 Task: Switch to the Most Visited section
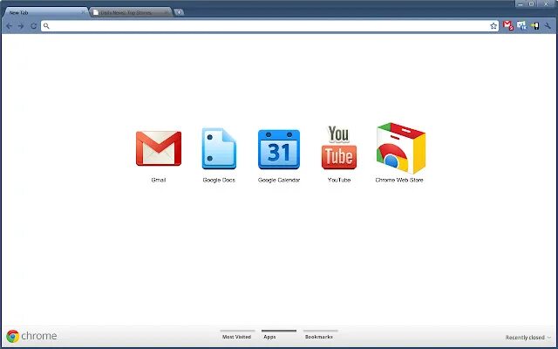tap(236, 335)
